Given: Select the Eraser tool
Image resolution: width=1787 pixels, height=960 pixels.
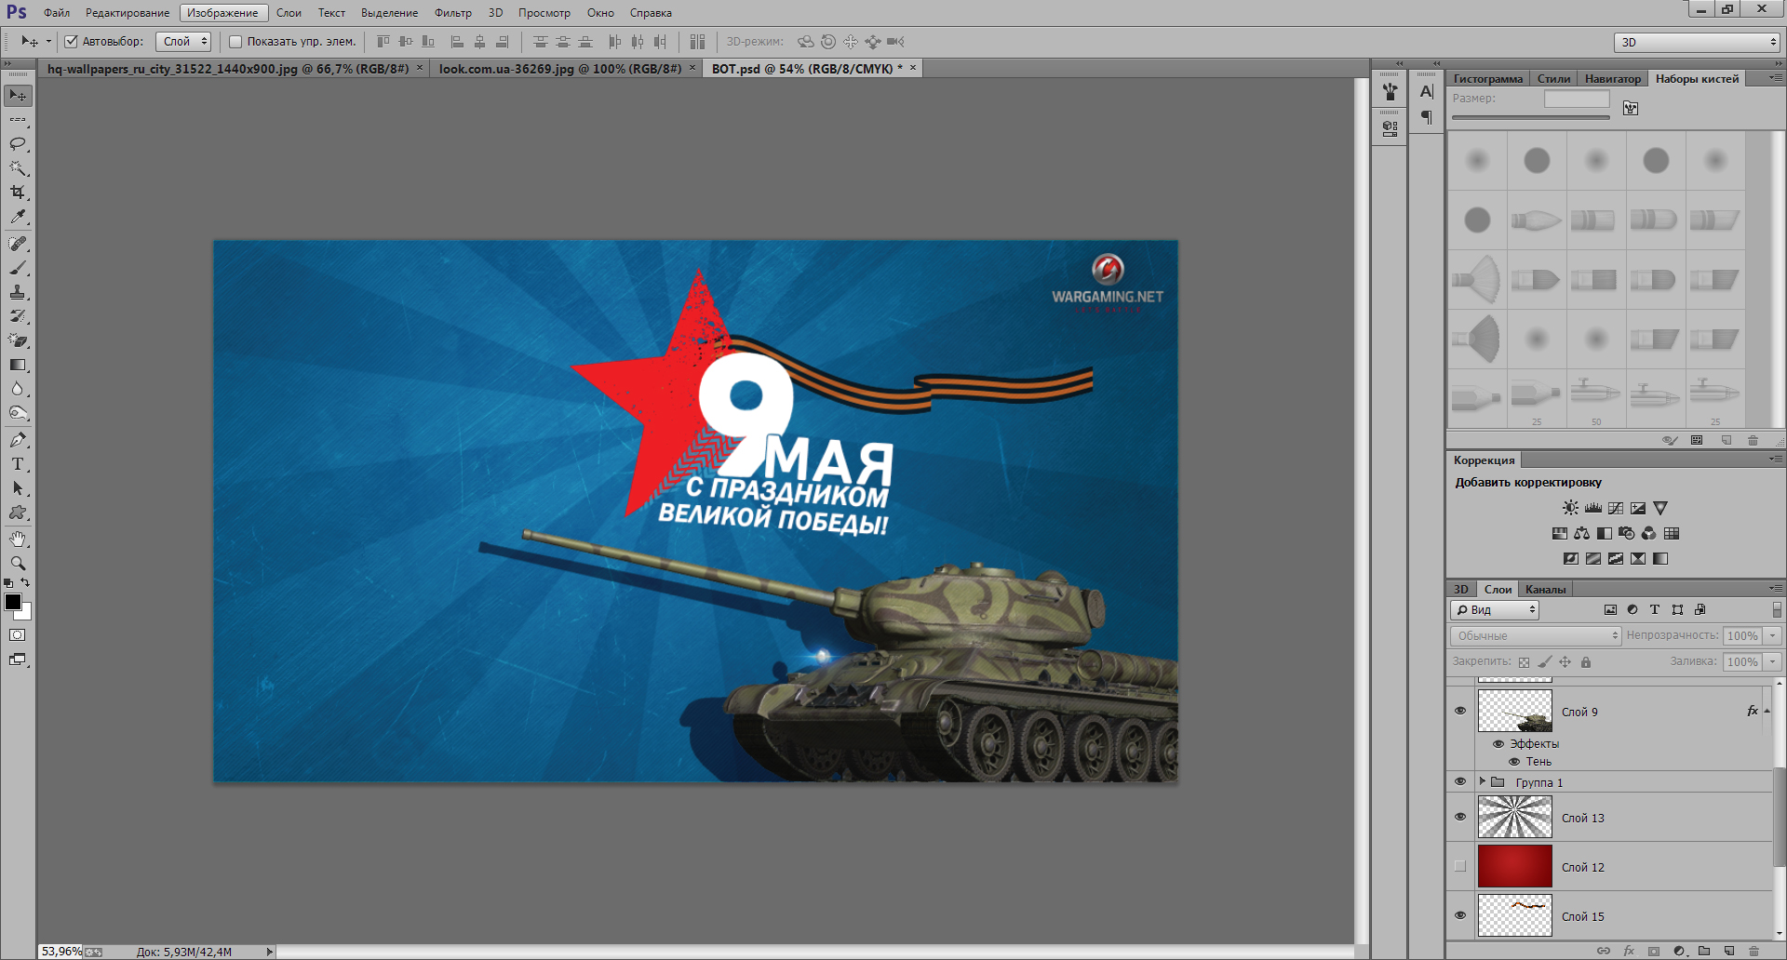Looking at the screenshot, I should pyautogui.click(x=18, y=340).
